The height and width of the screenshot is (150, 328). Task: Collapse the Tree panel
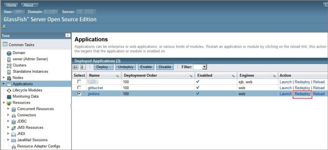[68, 35]
